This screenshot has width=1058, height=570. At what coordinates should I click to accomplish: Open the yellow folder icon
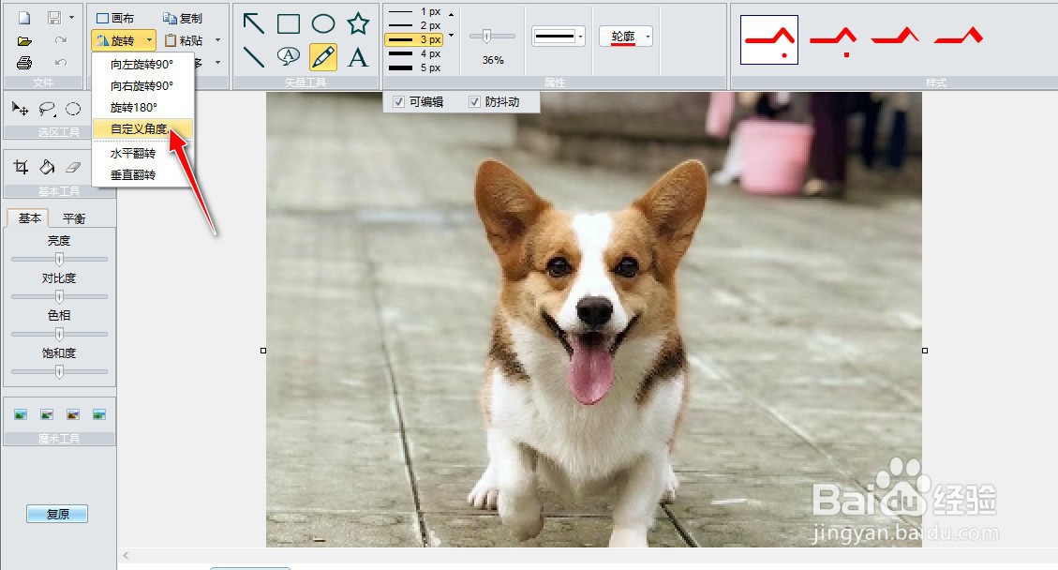[24, 41]
